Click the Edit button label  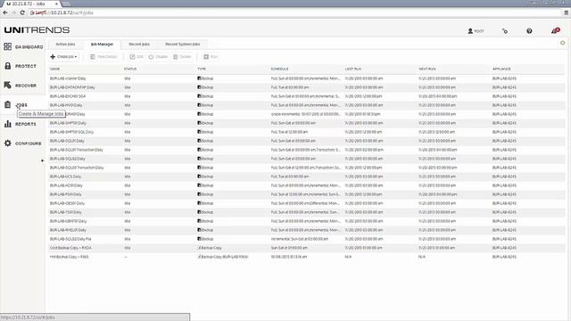pos(140,57)
